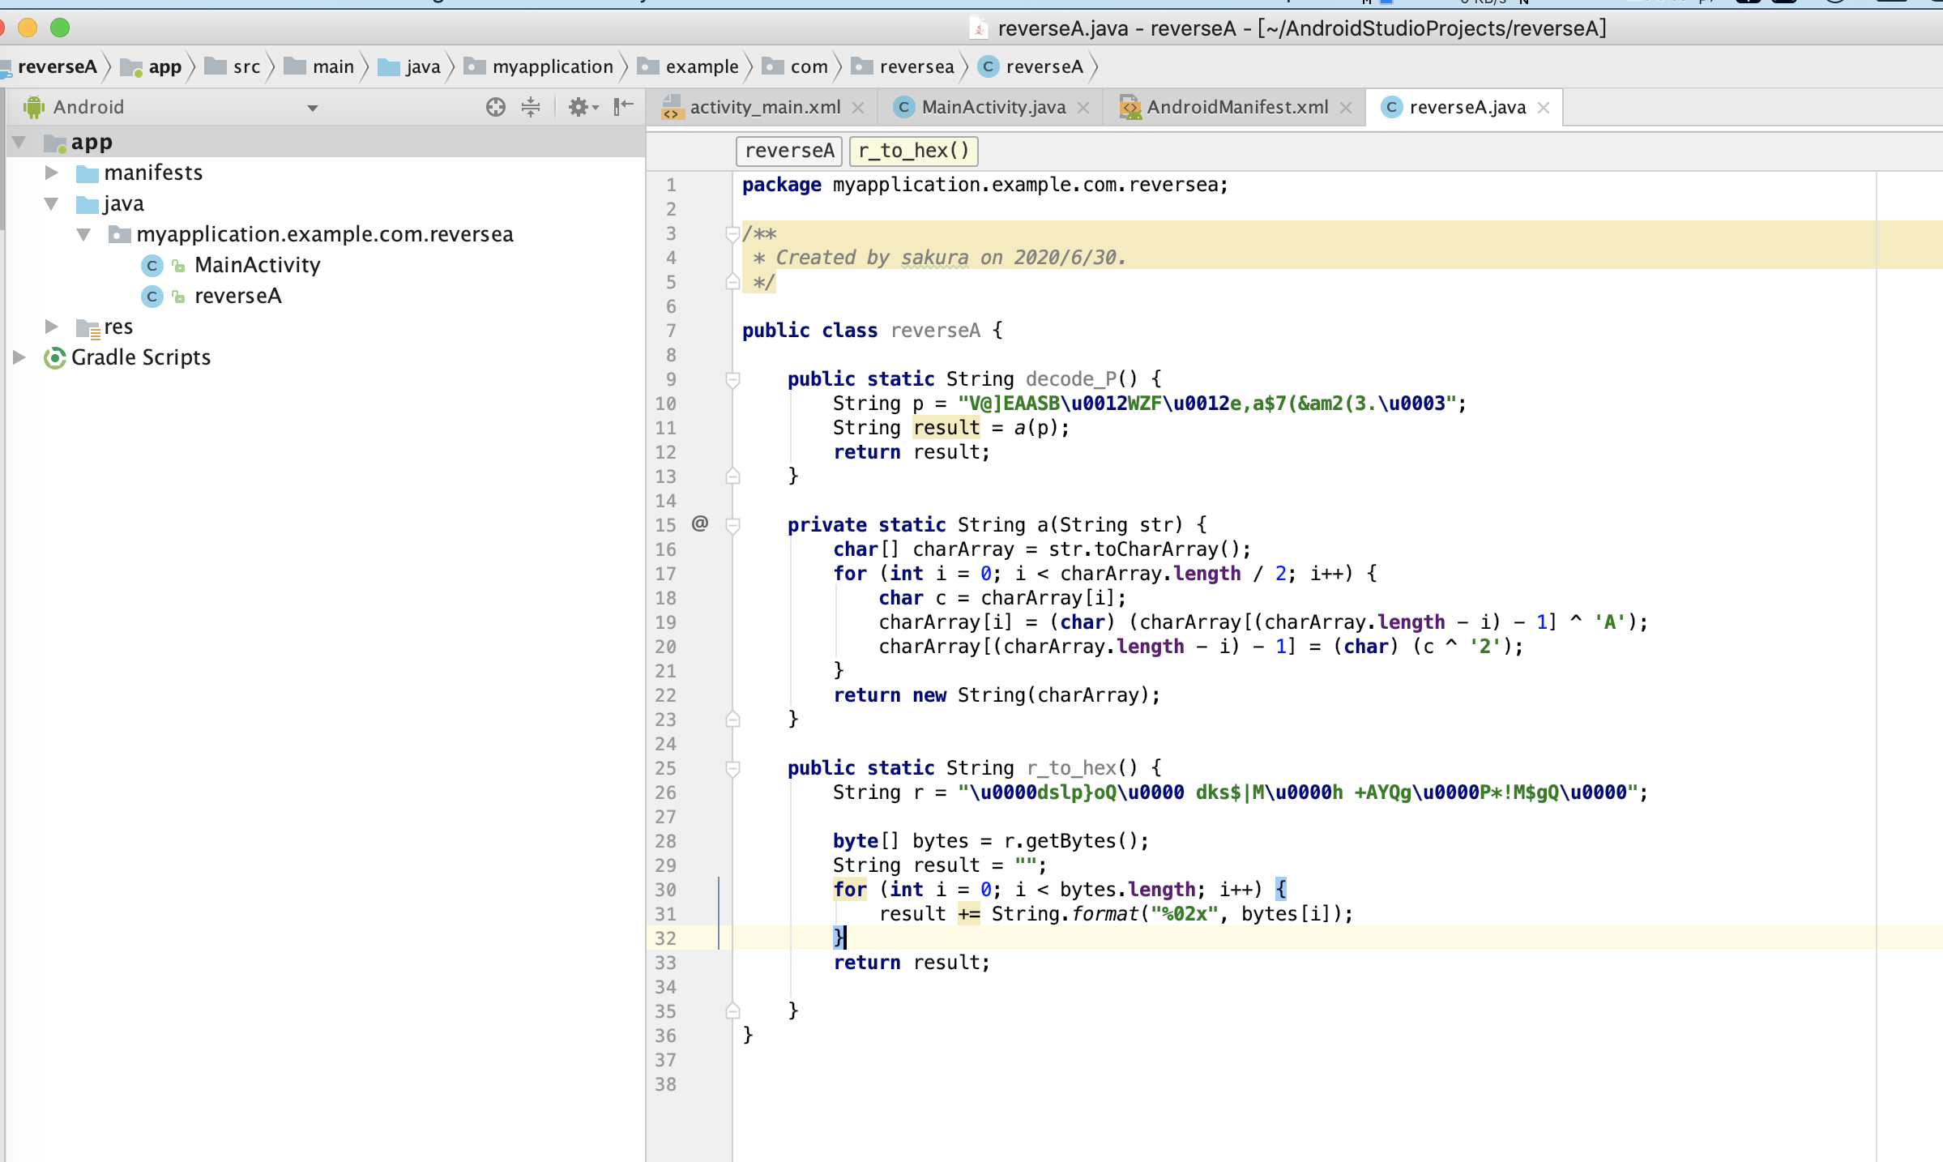This screenshot has width=1943, height=1162.
Task: Click the r_to_hex() structure breadcrumb
Action: point(913,151)
